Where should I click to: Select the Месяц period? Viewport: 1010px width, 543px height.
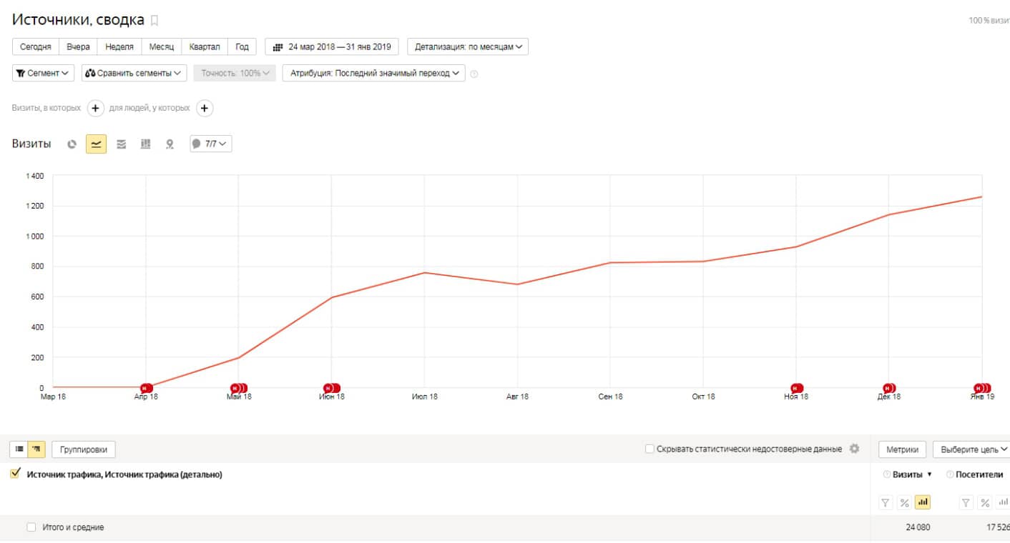(x=162, y=46)
